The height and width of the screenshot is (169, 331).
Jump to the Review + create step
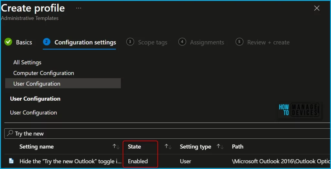click(x=262, y=42)
